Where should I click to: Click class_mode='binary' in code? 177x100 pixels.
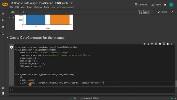92,83
